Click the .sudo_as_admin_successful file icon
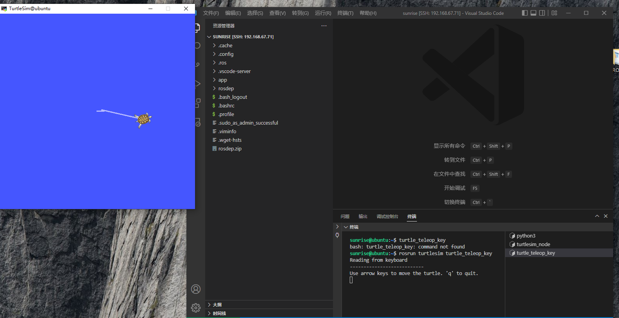 (214, 123)
